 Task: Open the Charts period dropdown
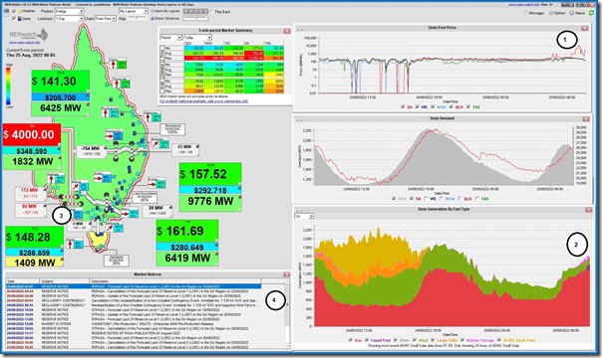106,18
